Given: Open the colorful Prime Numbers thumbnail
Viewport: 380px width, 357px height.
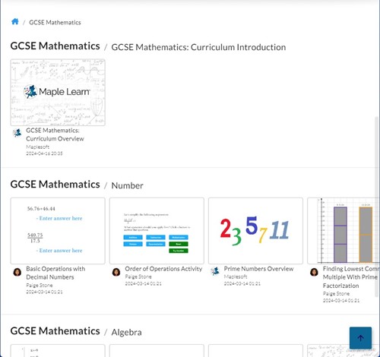Looking at the screenshot, I should (255, 231).
